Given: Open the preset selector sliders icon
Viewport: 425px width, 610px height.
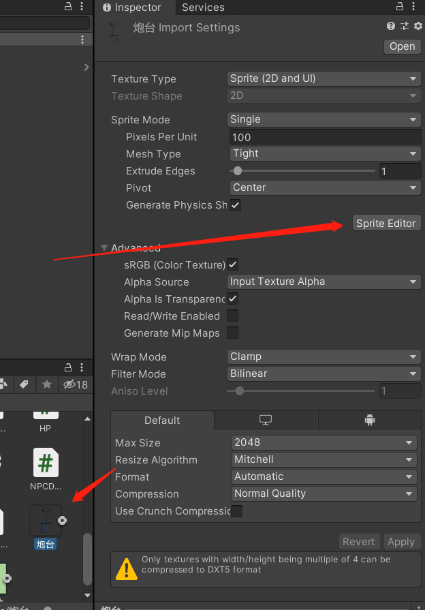Looking at the screenshot, I should click(x=405, y=26).
